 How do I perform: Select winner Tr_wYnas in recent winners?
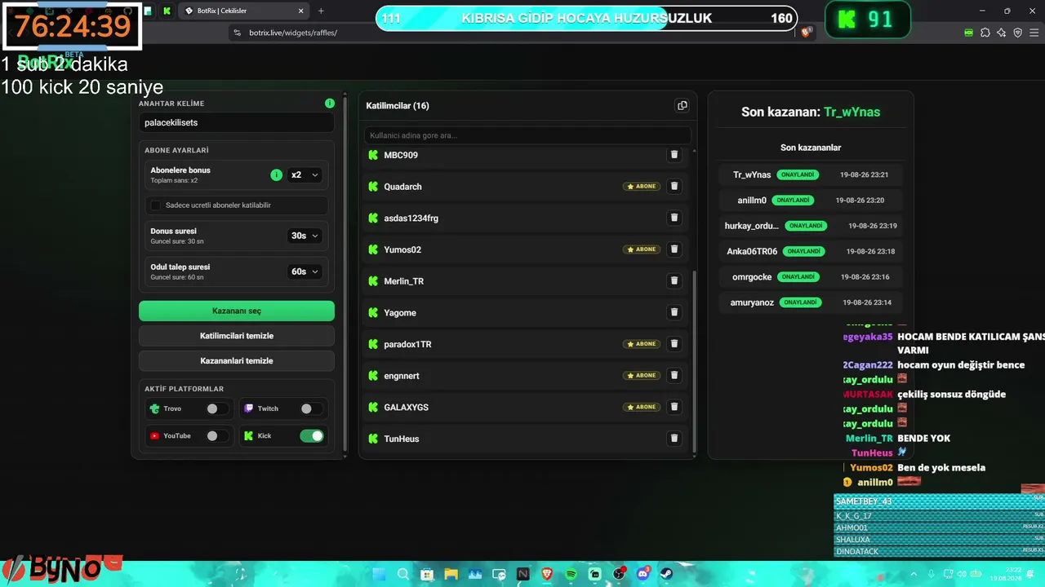point(811,174)
